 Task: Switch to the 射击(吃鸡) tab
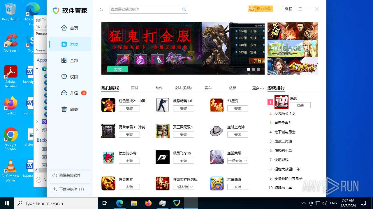[184, 88]
